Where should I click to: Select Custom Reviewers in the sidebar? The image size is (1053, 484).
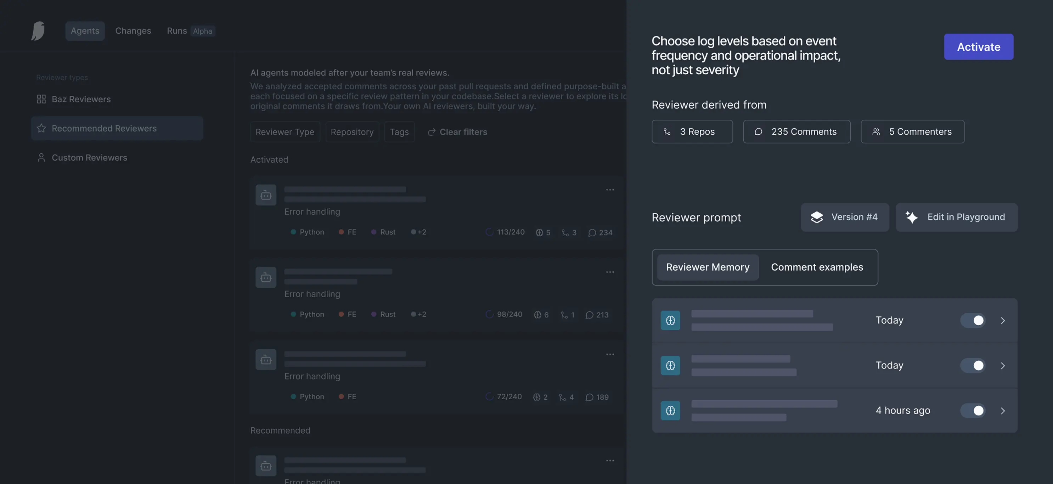(x=89, y=158)
